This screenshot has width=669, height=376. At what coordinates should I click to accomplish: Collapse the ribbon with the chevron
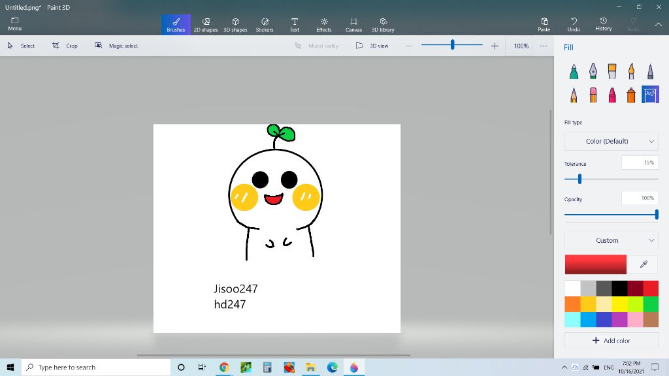[659, 25]
